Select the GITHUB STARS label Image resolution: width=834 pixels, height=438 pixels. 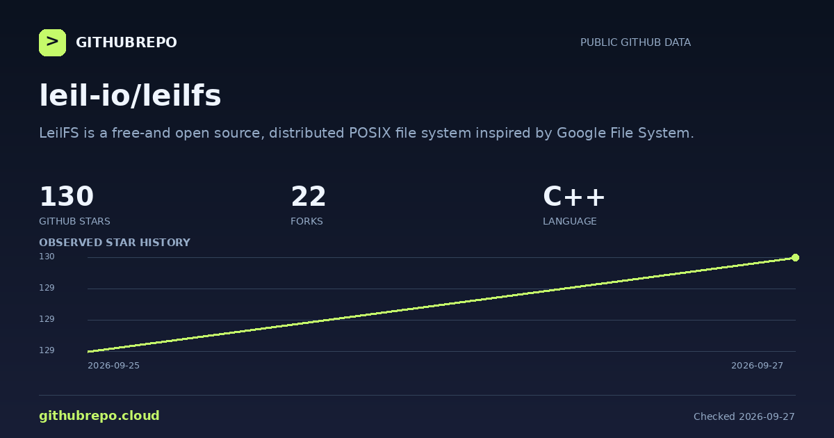click(74, 221)
